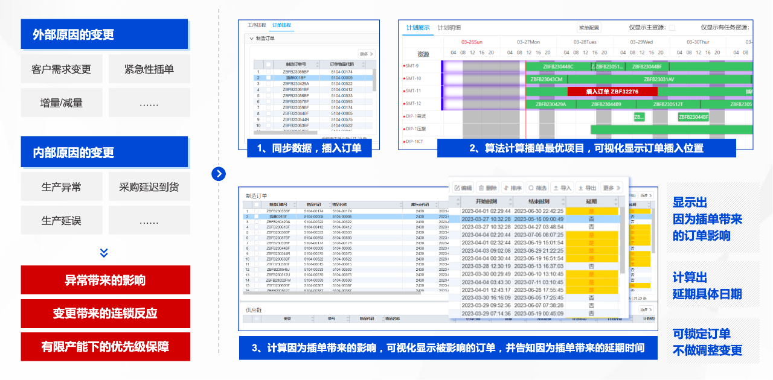The height and width of the screenshot is (380, 773).
Task: Tick checkbox for row ZBFB23055BF in top table
Action: tap(268, 72)
